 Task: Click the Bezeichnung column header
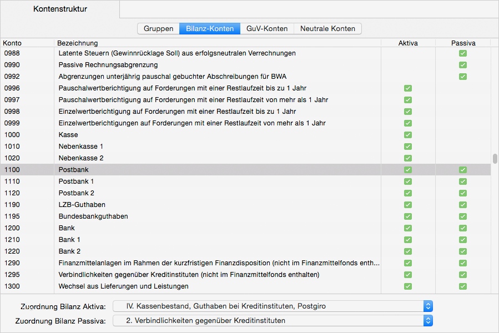click(78, 43)
